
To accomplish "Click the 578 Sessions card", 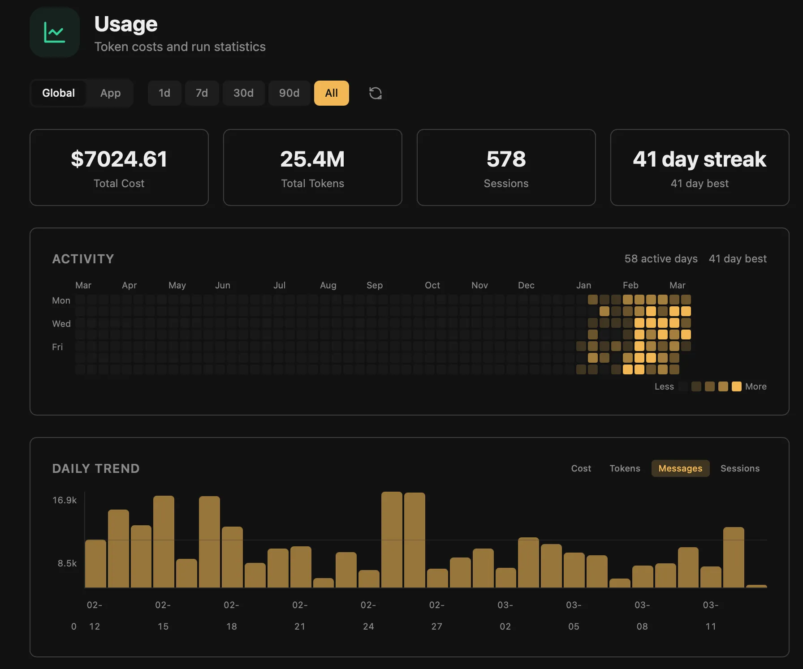I will pos(505,167).
